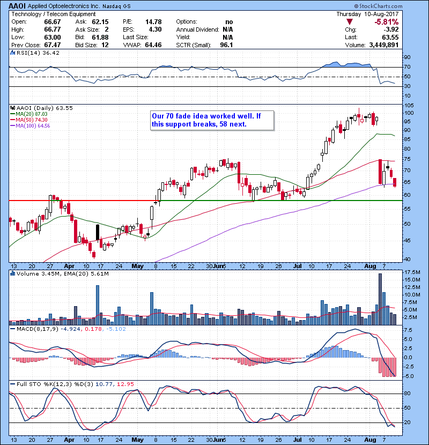
Task: Click the bar-chart icon beside Volume 3.45M
Action: pos(12,273)
